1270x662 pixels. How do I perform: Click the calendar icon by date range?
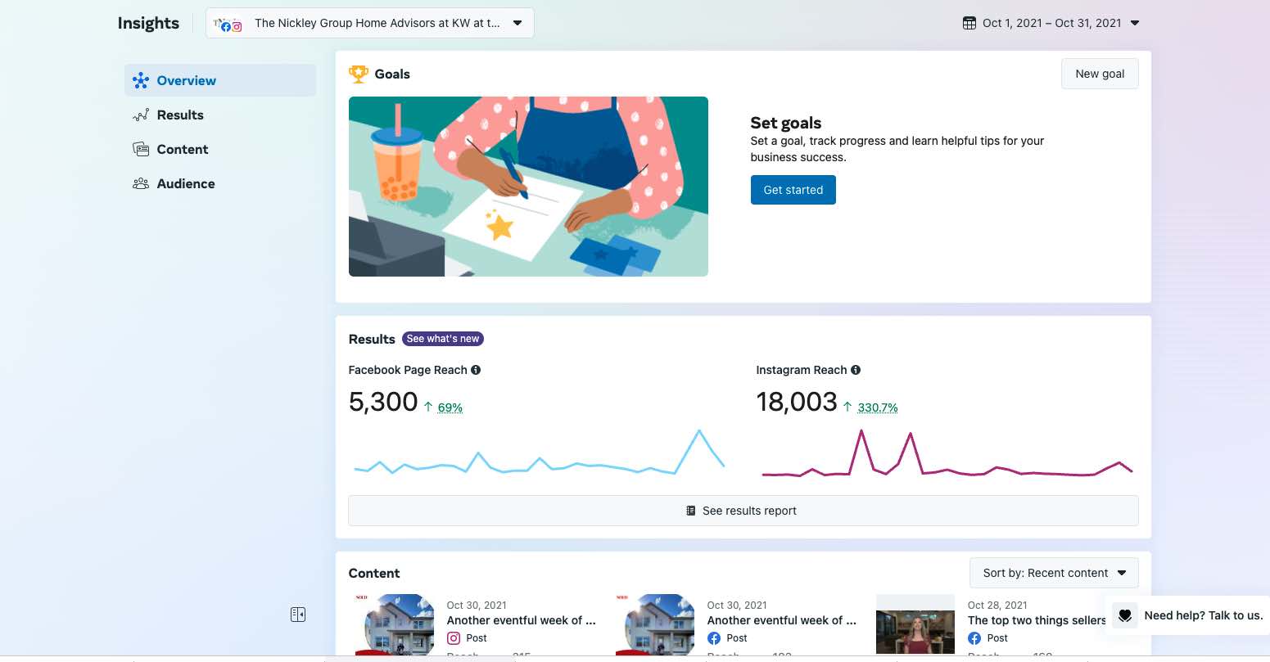969,23
